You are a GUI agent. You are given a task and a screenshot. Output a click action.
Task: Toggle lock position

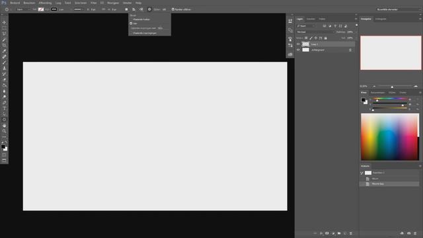pyautogui.click(x=316, y=38)
